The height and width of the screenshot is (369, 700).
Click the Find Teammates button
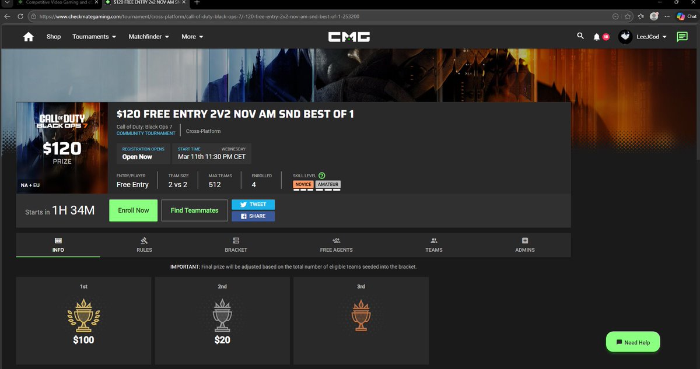(194, 210)
